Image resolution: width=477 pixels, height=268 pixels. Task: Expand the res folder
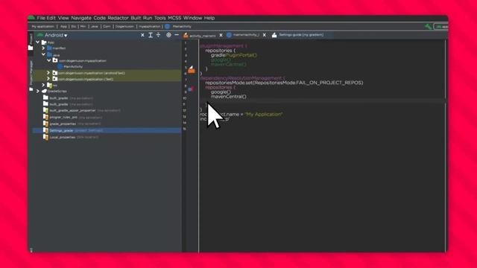click(43, 85)
